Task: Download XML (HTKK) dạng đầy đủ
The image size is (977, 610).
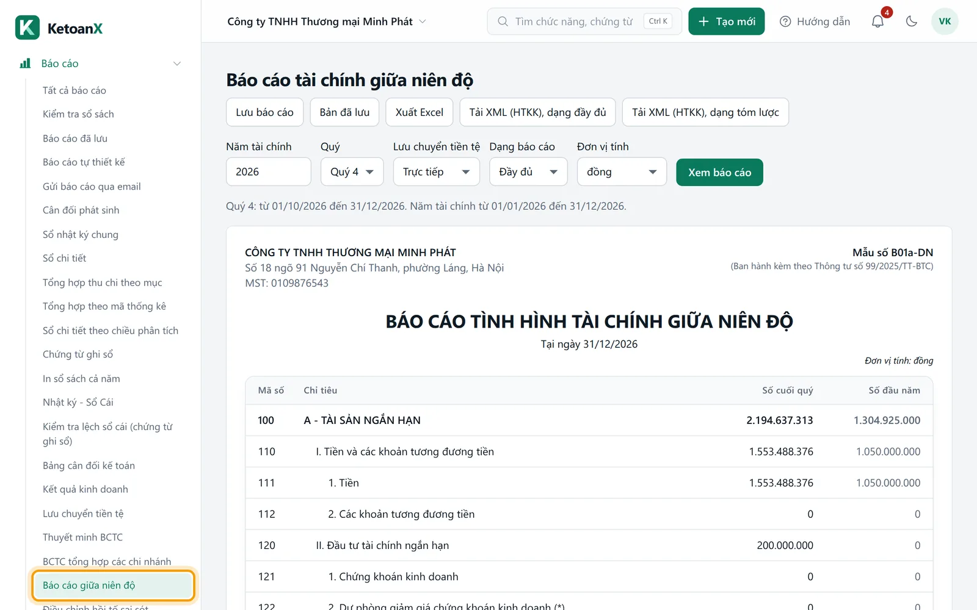Action: [x=537, y=112]
